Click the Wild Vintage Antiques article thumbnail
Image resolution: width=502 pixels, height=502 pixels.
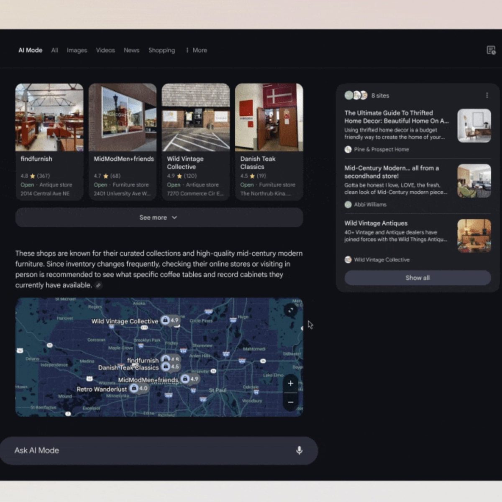pos(474,236)
